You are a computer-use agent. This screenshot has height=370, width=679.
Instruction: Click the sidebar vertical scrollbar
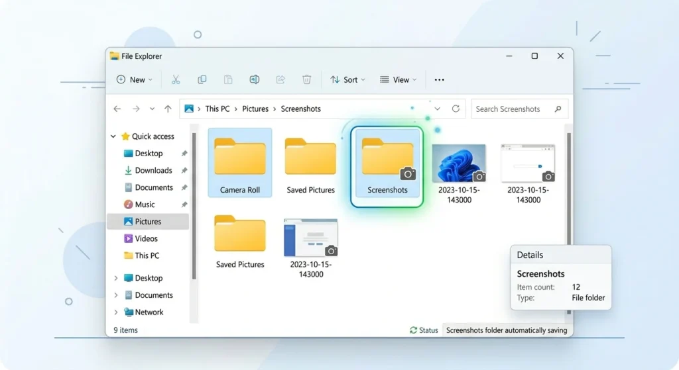tap(194, 206)
